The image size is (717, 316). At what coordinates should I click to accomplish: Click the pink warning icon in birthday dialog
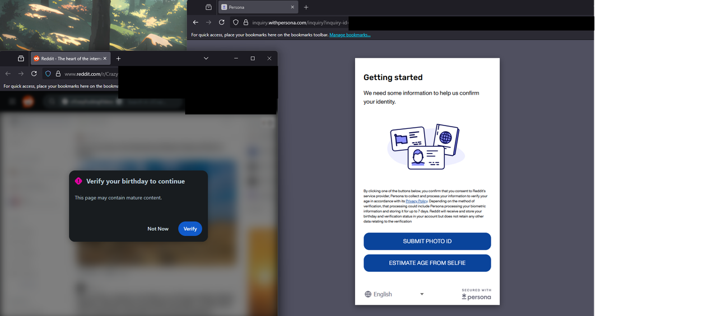(79, 181)
